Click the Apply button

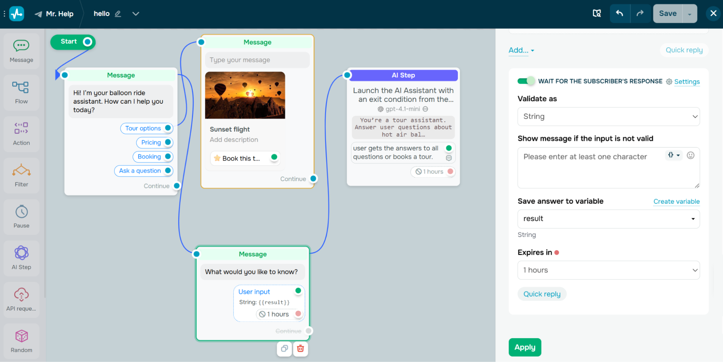525,347
